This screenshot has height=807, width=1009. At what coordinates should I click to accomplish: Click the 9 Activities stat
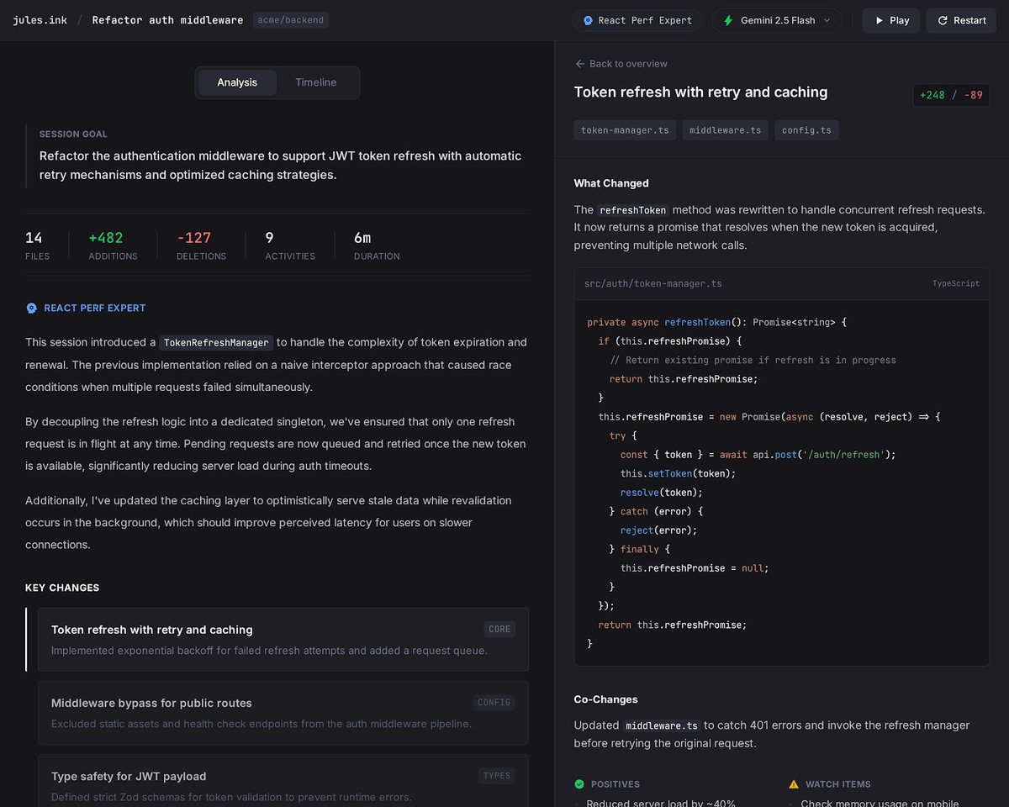tap(290, 246)
